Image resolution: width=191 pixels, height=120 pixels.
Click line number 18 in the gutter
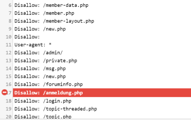click(x=9, y=101)
